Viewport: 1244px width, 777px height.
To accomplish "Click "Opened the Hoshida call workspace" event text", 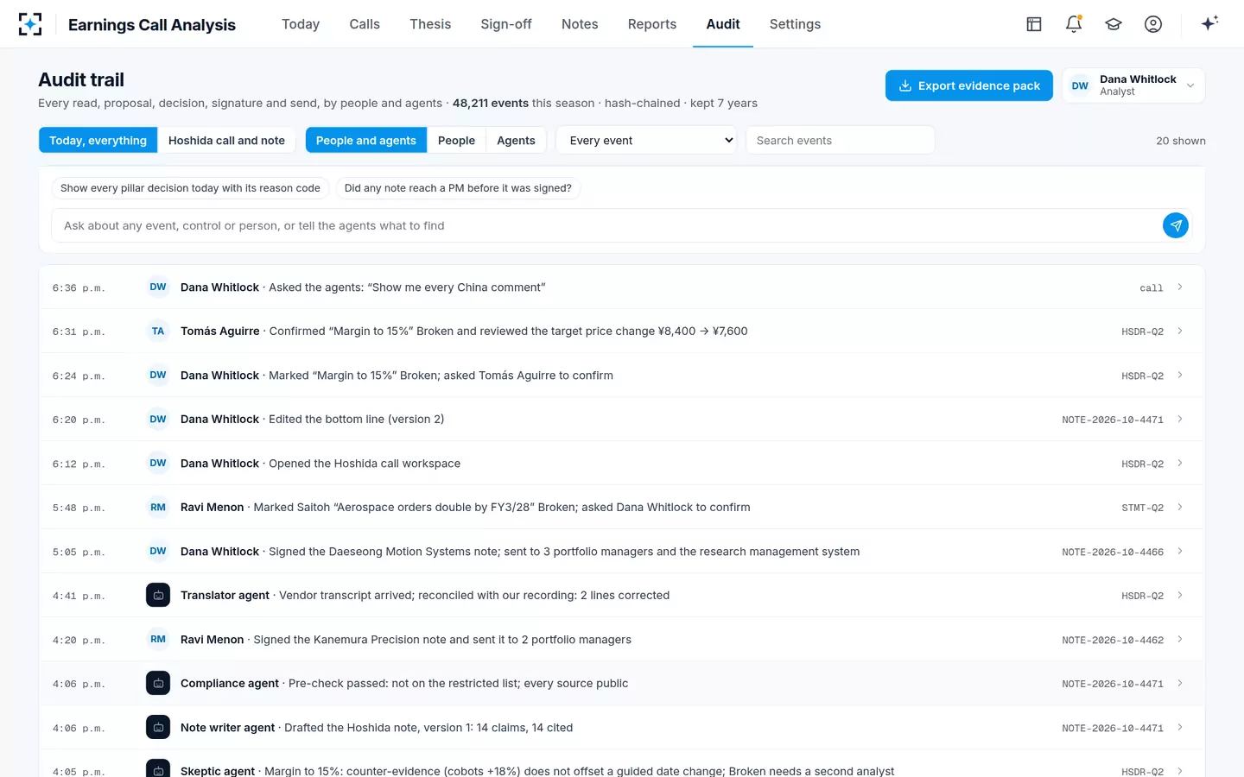I will [x=365, y=464].
